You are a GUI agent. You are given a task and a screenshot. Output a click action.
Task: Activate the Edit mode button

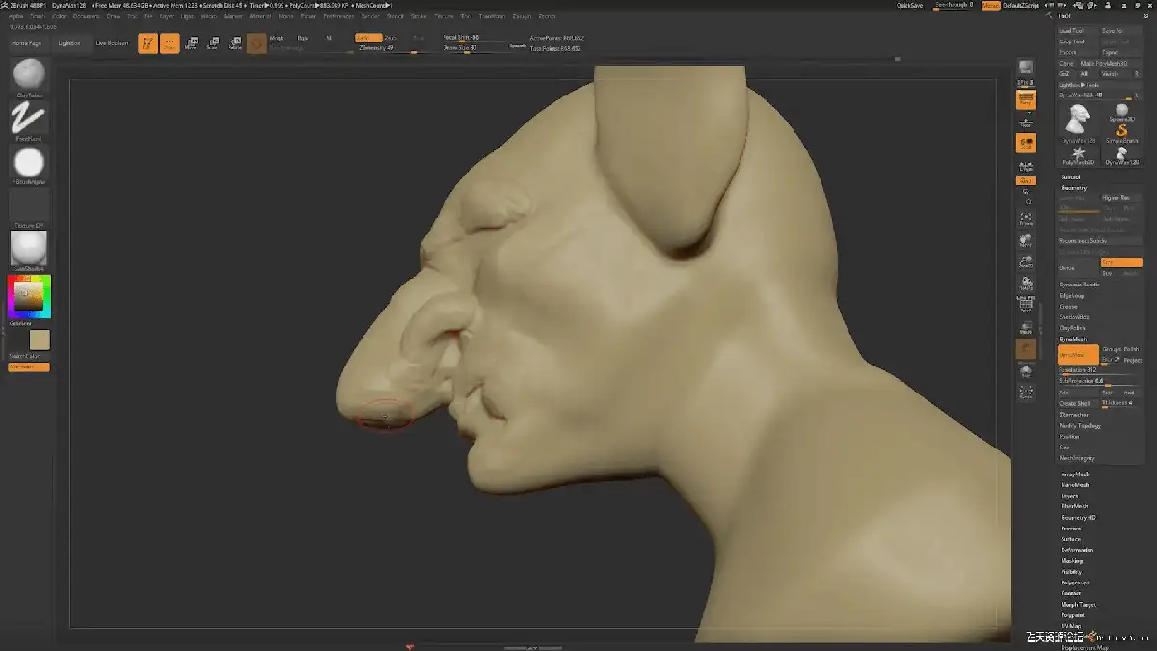coord(148,43)
